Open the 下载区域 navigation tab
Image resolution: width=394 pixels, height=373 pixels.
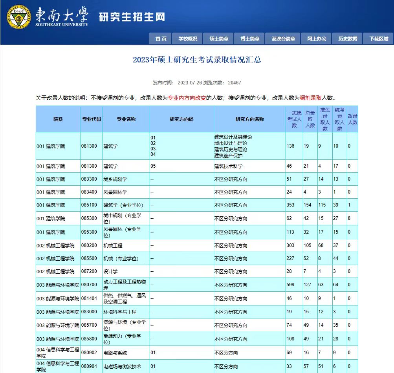point(379,38)
